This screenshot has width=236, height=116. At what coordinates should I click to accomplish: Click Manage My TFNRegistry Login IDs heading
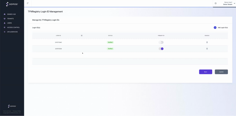pyautogui.click(x=46, y=20)
